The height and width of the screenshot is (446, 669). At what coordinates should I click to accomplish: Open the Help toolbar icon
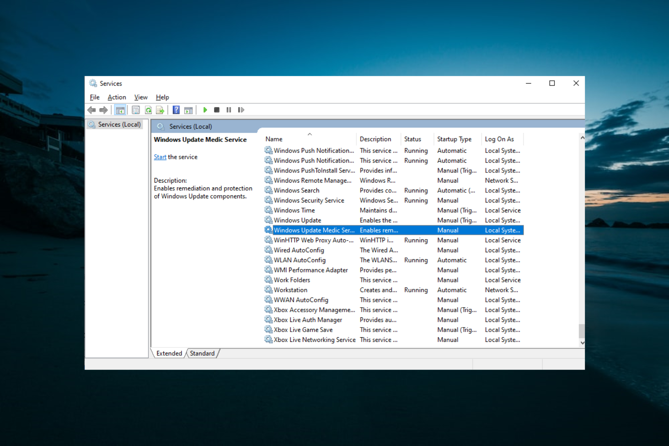pyautogui.click(x=176, y=110)
